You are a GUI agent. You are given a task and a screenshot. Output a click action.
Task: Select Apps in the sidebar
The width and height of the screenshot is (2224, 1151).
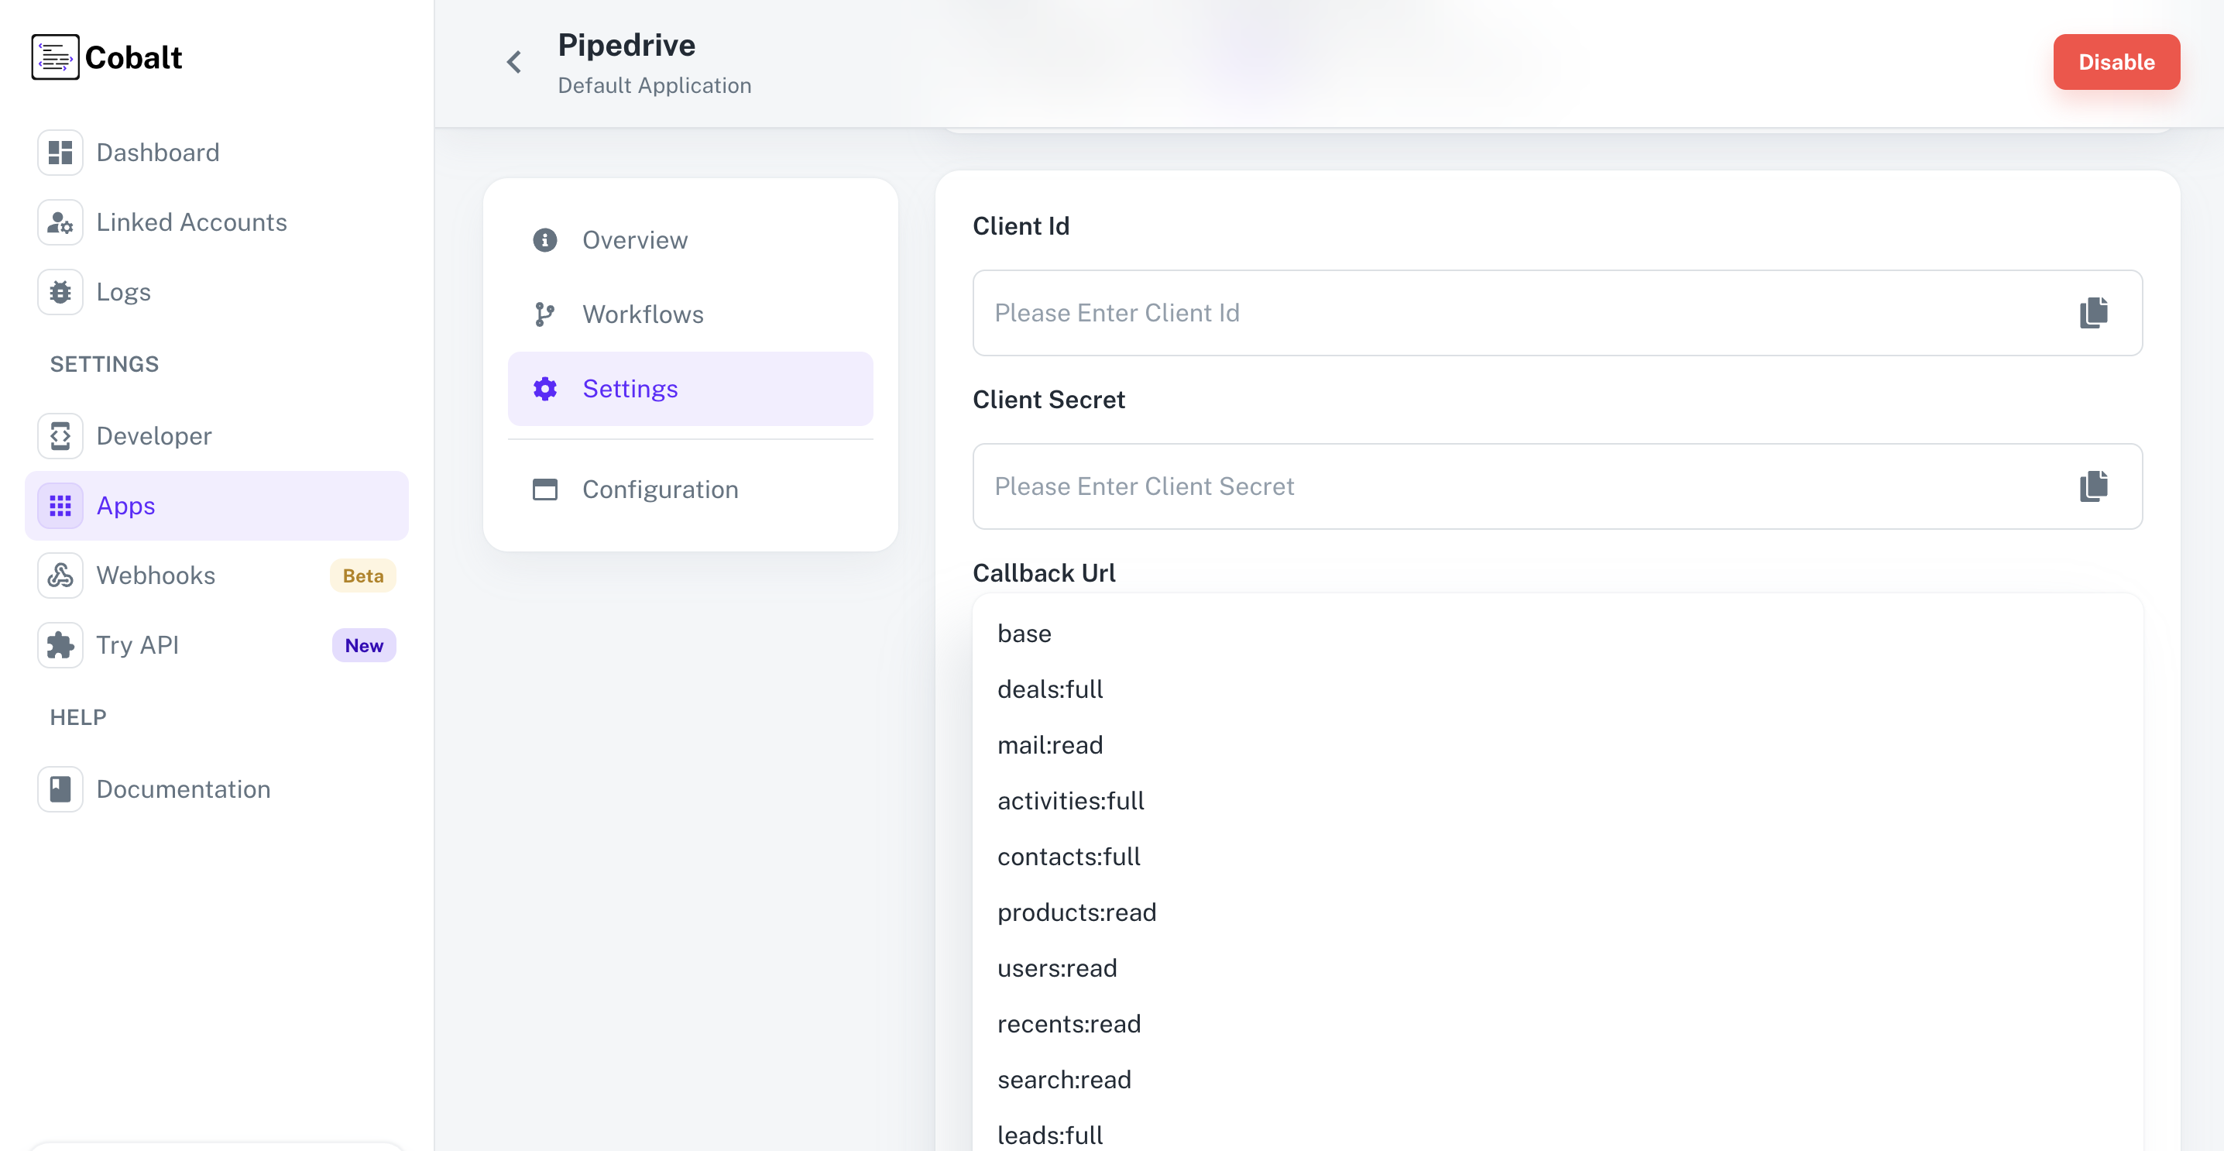[x=125, y=506]
